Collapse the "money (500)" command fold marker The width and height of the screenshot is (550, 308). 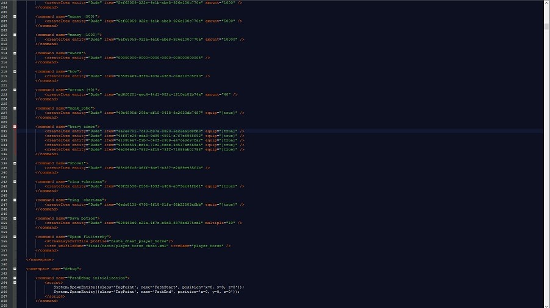point(15,16)
